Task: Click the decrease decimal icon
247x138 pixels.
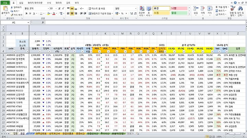Action: (135, 14)
